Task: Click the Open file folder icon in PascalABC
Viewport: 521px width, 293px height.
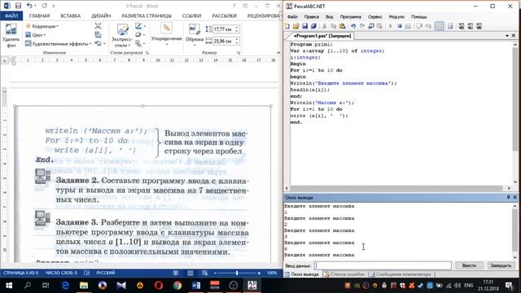Action: tap(296, 26)
